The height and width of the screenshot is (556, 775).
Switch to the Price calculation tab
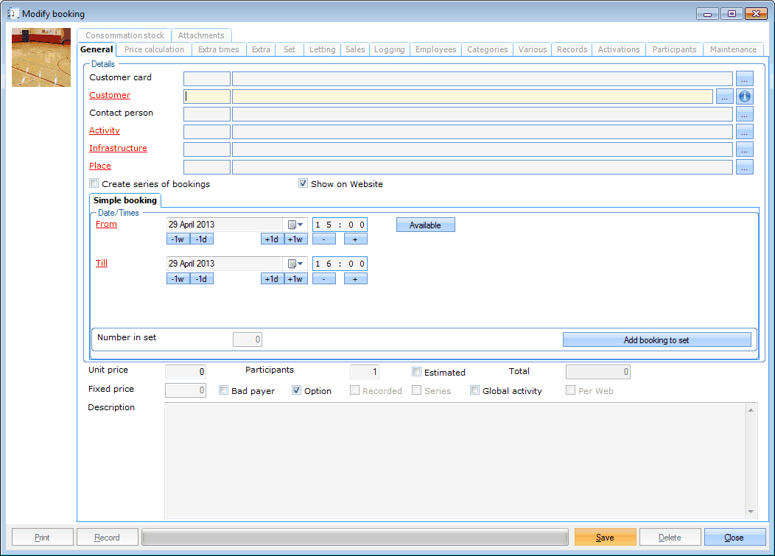154,49
